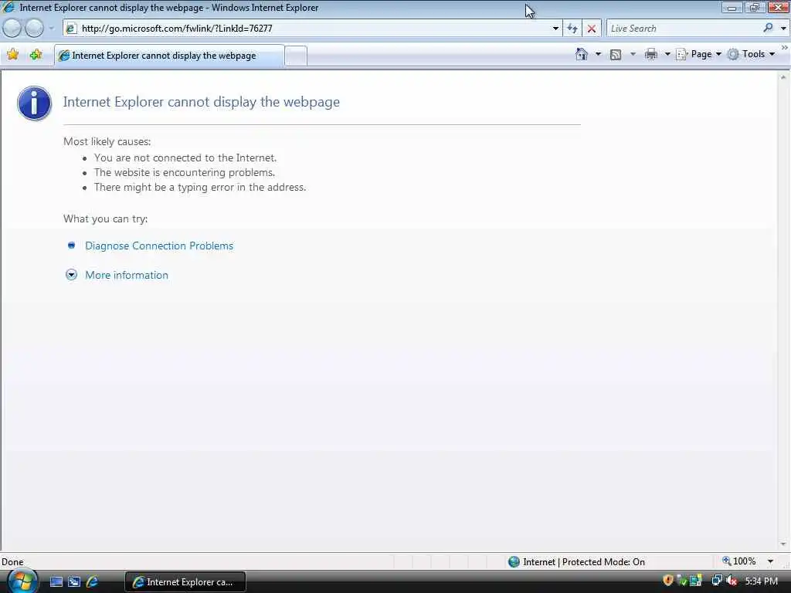Click Show Desktop quick launch icon
Viewport: 791px width, 593px height.
(x=56, y=582)
